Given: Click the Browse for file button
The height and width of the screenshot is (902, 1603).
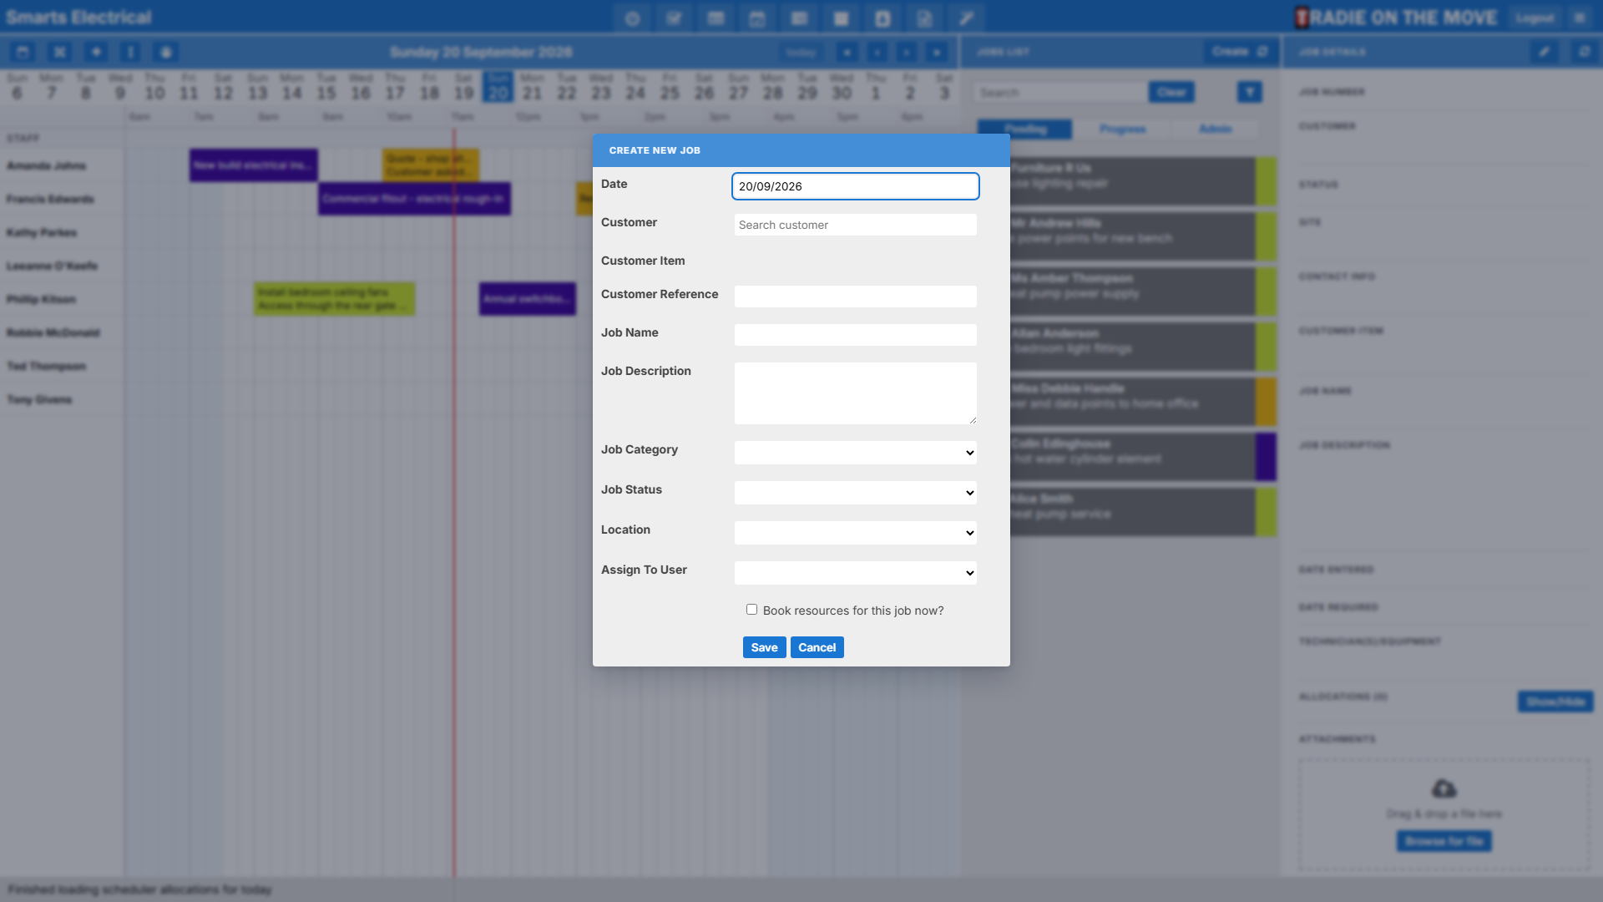Looking at the screenshot, I should coord(1444,841).
